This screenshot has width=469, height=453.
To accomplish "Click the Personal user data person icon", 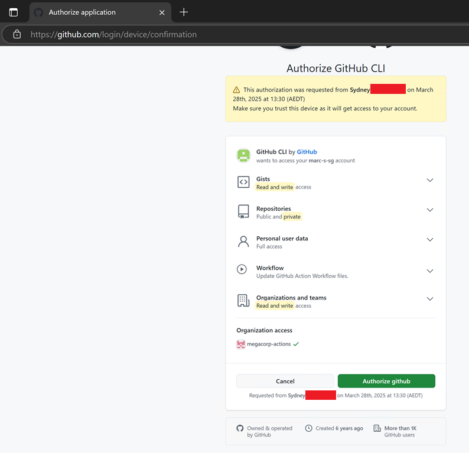I will (x=243, y=242).
